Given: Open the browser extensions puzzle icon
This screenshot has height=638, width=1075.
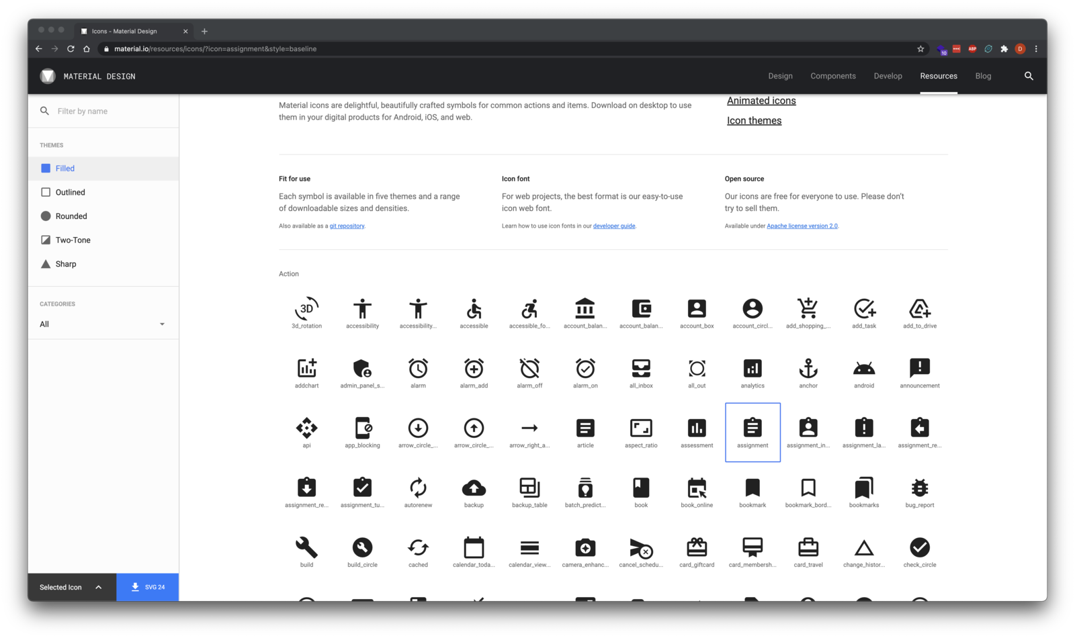Looking at the screenshot, I should (1004, 49).
